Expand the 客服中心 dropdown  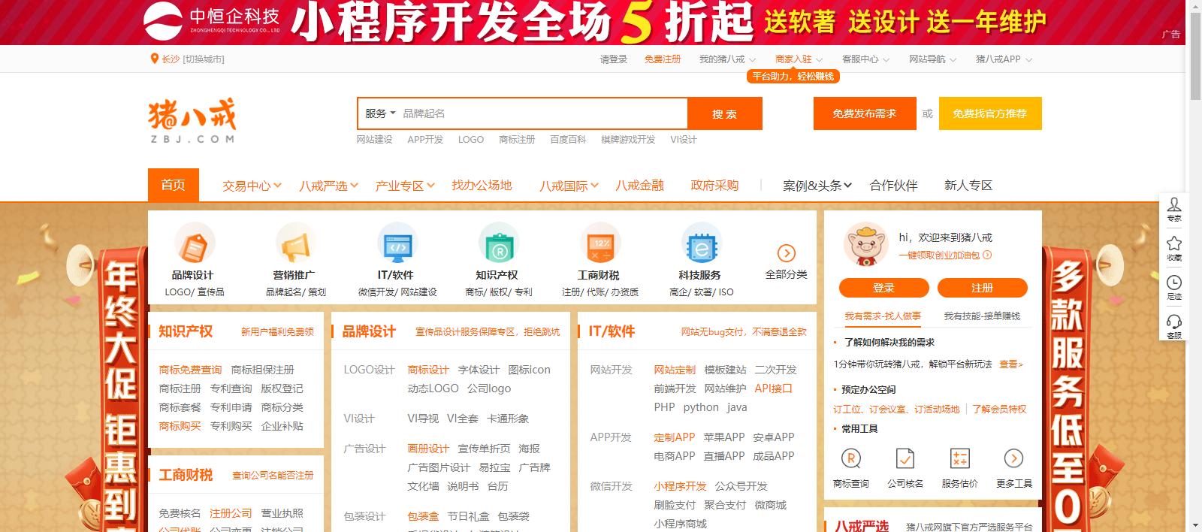pyautogui.click(x=865, y=59)
